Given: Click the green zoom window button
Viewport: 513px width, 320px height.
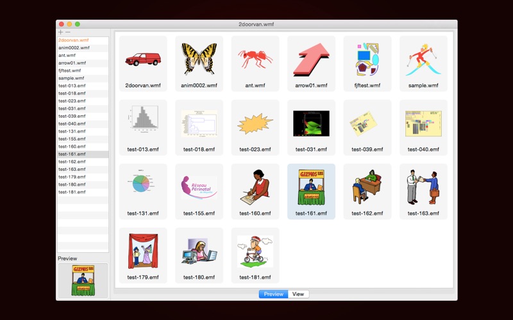Looking at the screenshot, I should coord(78,24).
